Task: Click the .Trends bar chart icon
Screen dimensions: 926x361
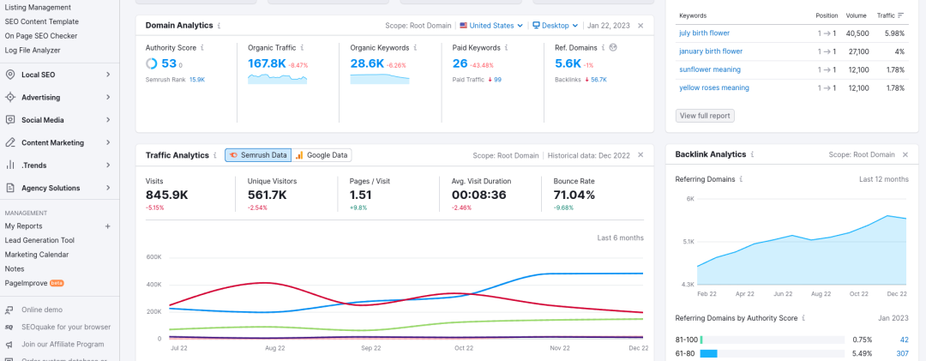Action: click(10, 165)
